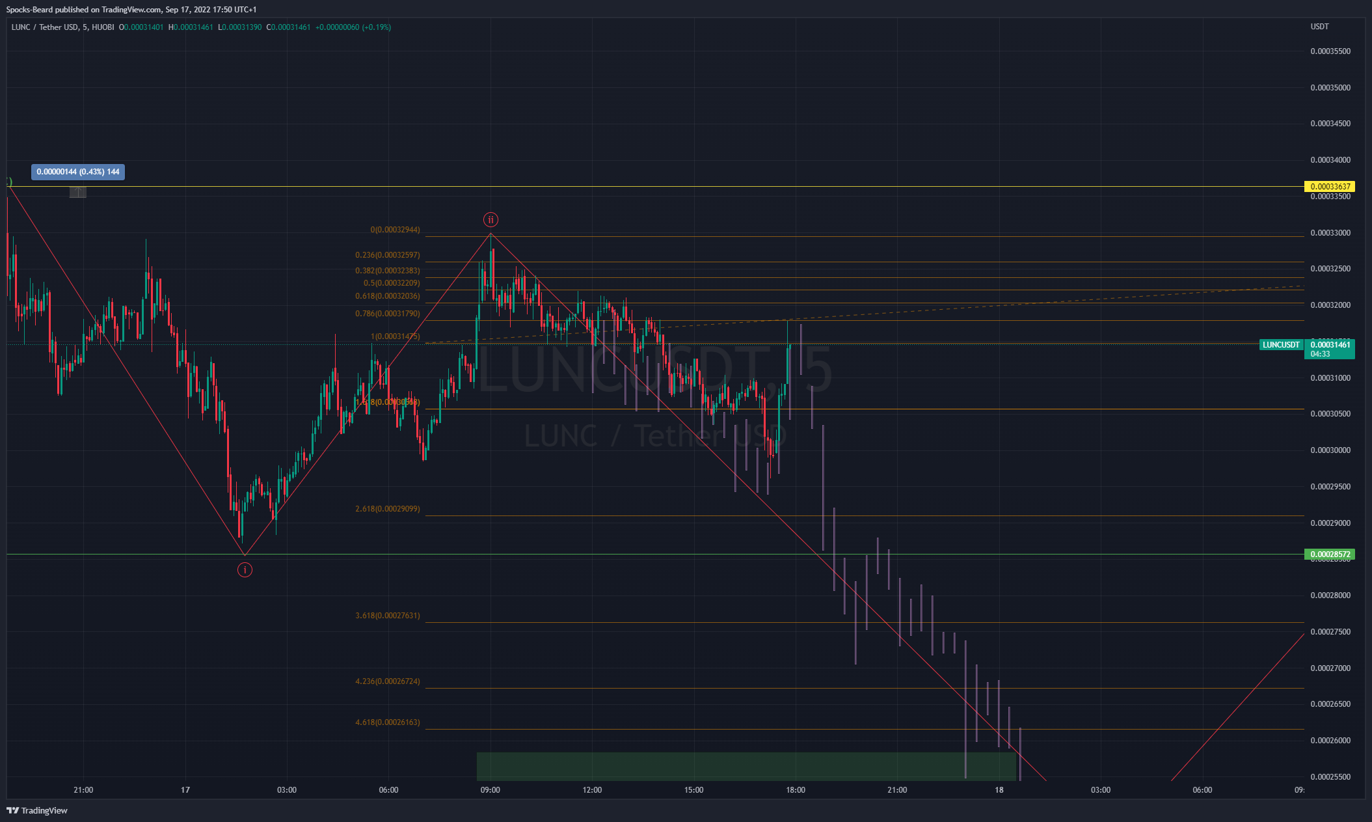Click the 0.00035500 price axis label
Viewport: 1372px width, 822px height.
(x=1330, y=51)
